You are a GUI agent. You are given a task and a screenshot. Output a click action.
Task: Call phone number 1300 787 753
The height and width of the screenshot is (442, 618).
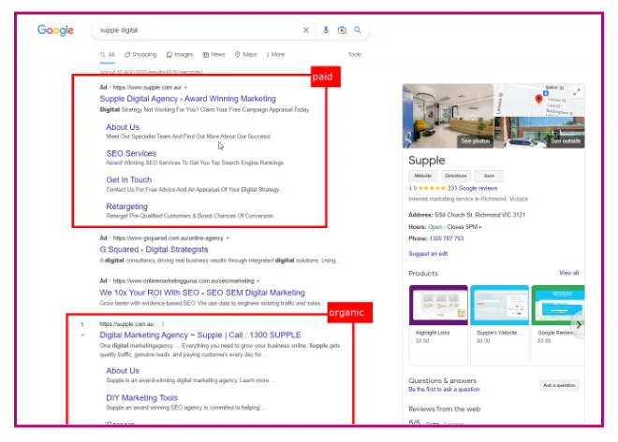click(x=447, y=238)
